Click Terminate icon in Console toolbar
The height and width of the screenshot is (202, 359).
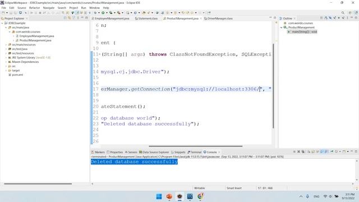tap(294, 151)
